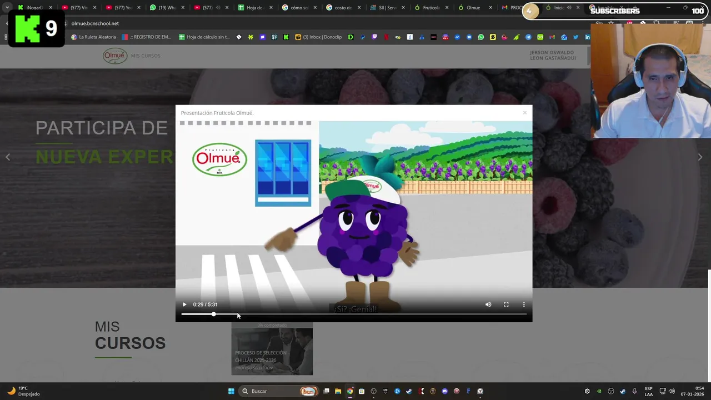This screenshot has height=400, width=711.
Task: Open La Ruleta Aleatoria bookmark
Action: pos(93,37)
